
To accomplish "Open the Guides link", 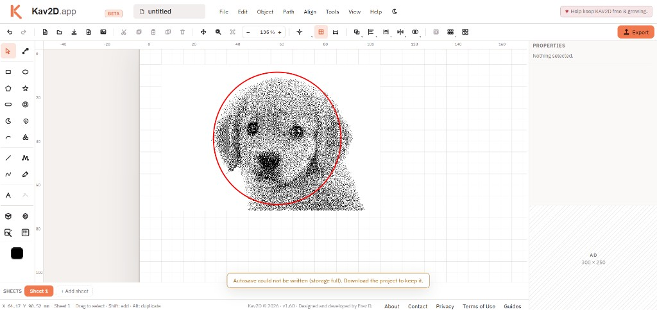I will click(513, 306).
